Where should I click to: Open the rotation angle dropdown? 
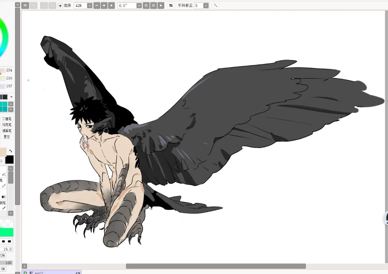[x=139, y=5]
